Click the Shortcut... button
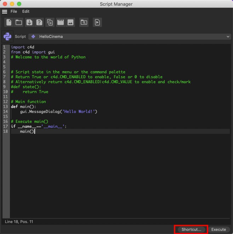Screen dimensions: 233x234 (191, 229)
